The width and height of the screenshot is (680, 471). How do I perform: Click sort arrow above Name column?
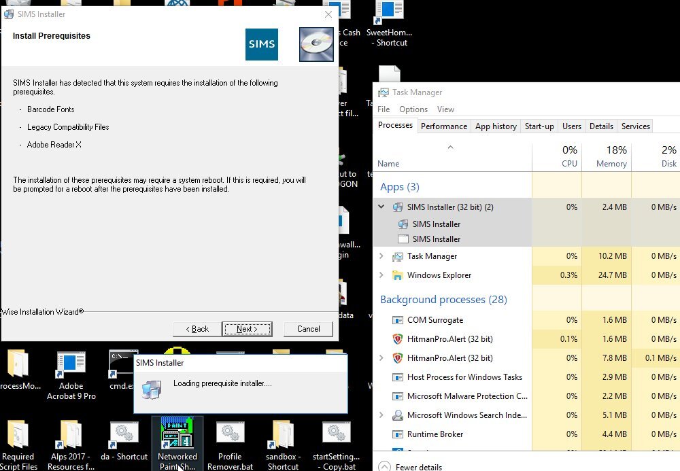point(450,147)
